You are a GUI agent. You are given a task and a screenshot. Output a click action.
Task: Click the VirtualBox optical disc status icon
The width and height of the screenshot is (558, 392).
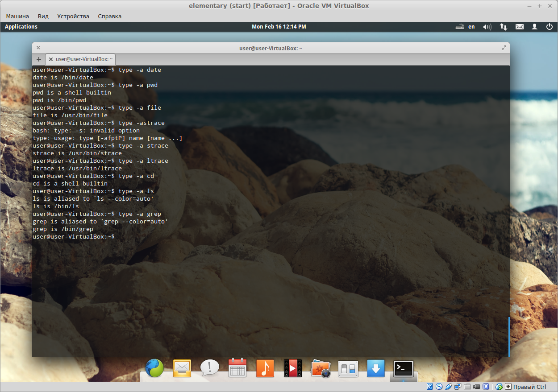point(439,387)
